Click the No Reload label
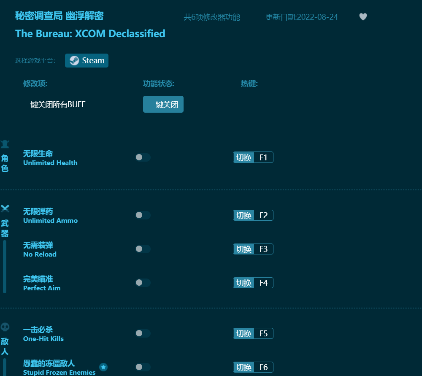Screen dimensions: 422x376 click(x=40, y=254)
